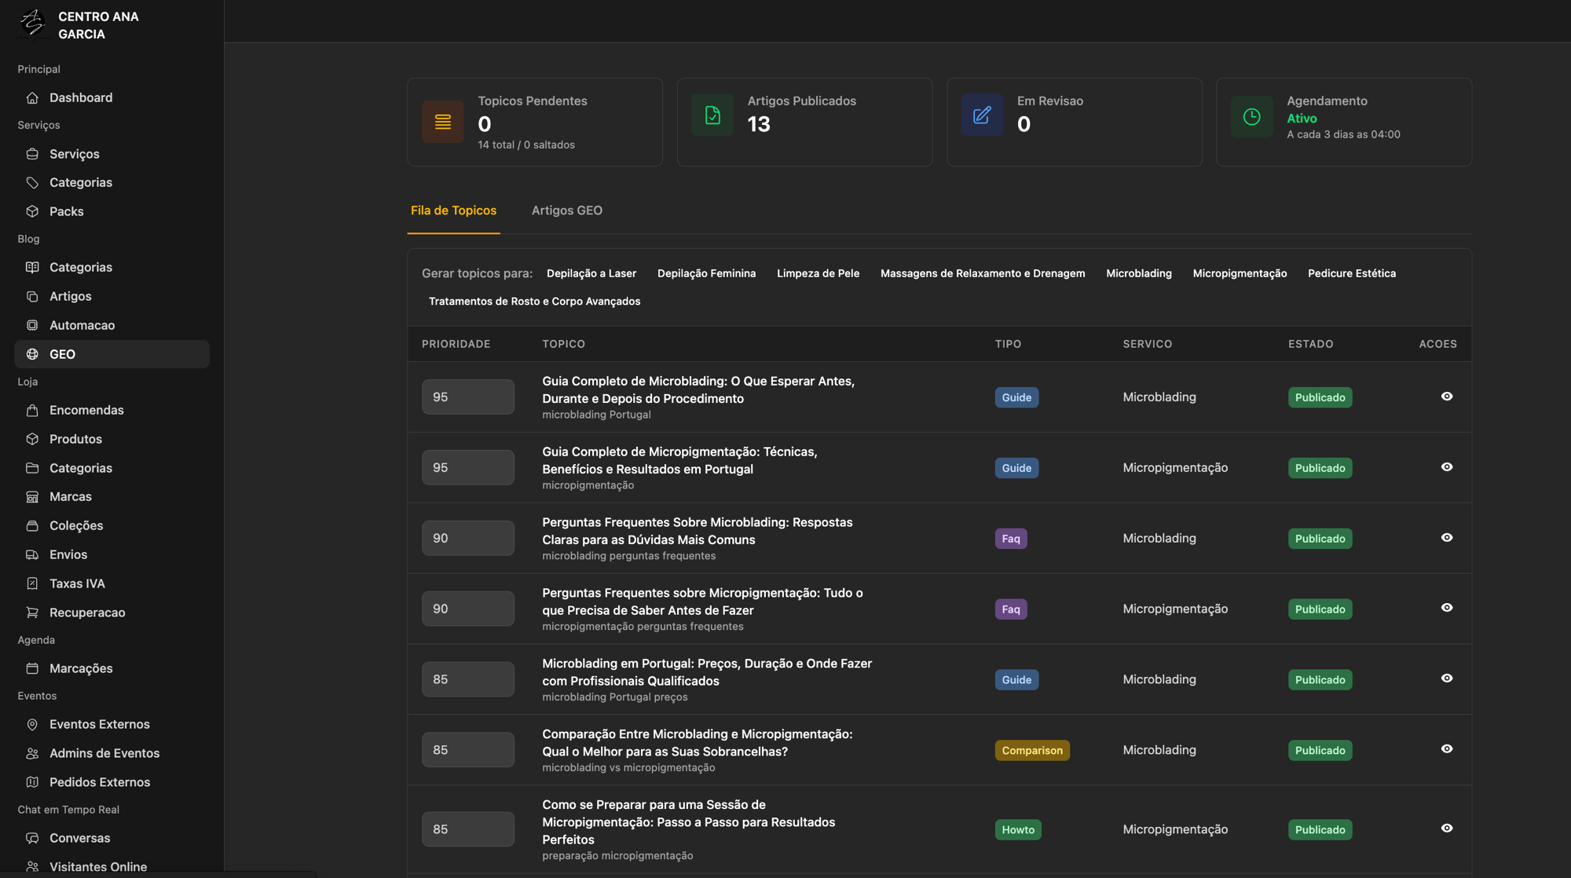Click the Marcas store icon

click(x=32, y=497)
